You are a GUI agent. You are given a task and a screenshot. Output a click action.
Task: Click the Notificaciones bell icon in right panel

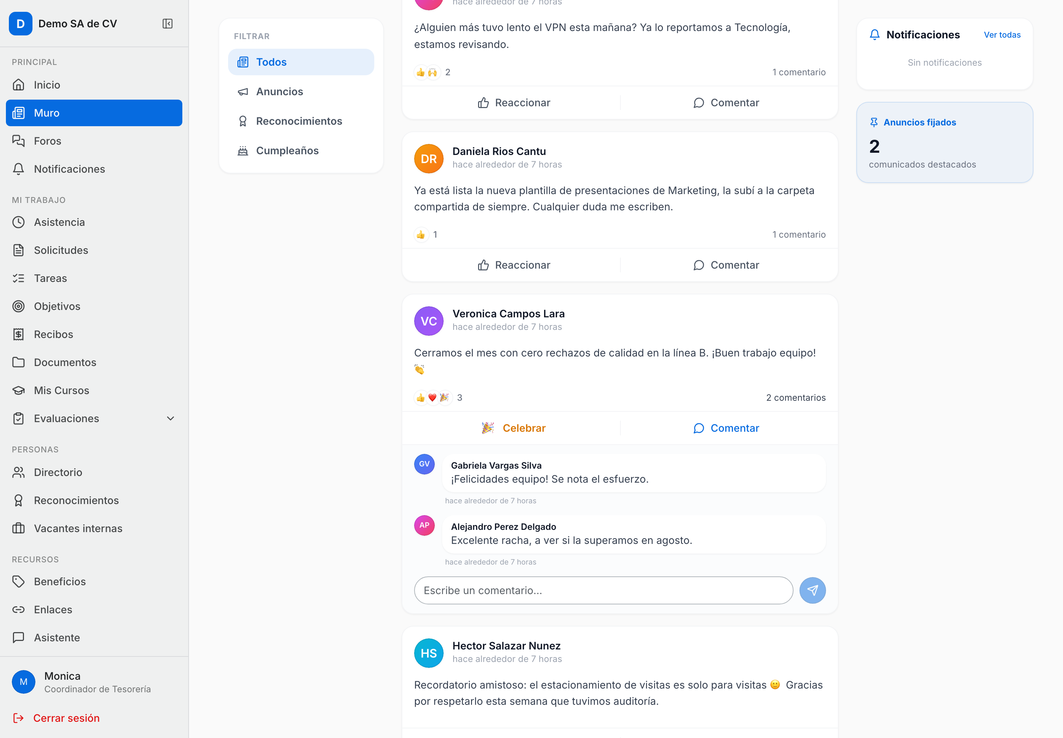coord(874,35)
